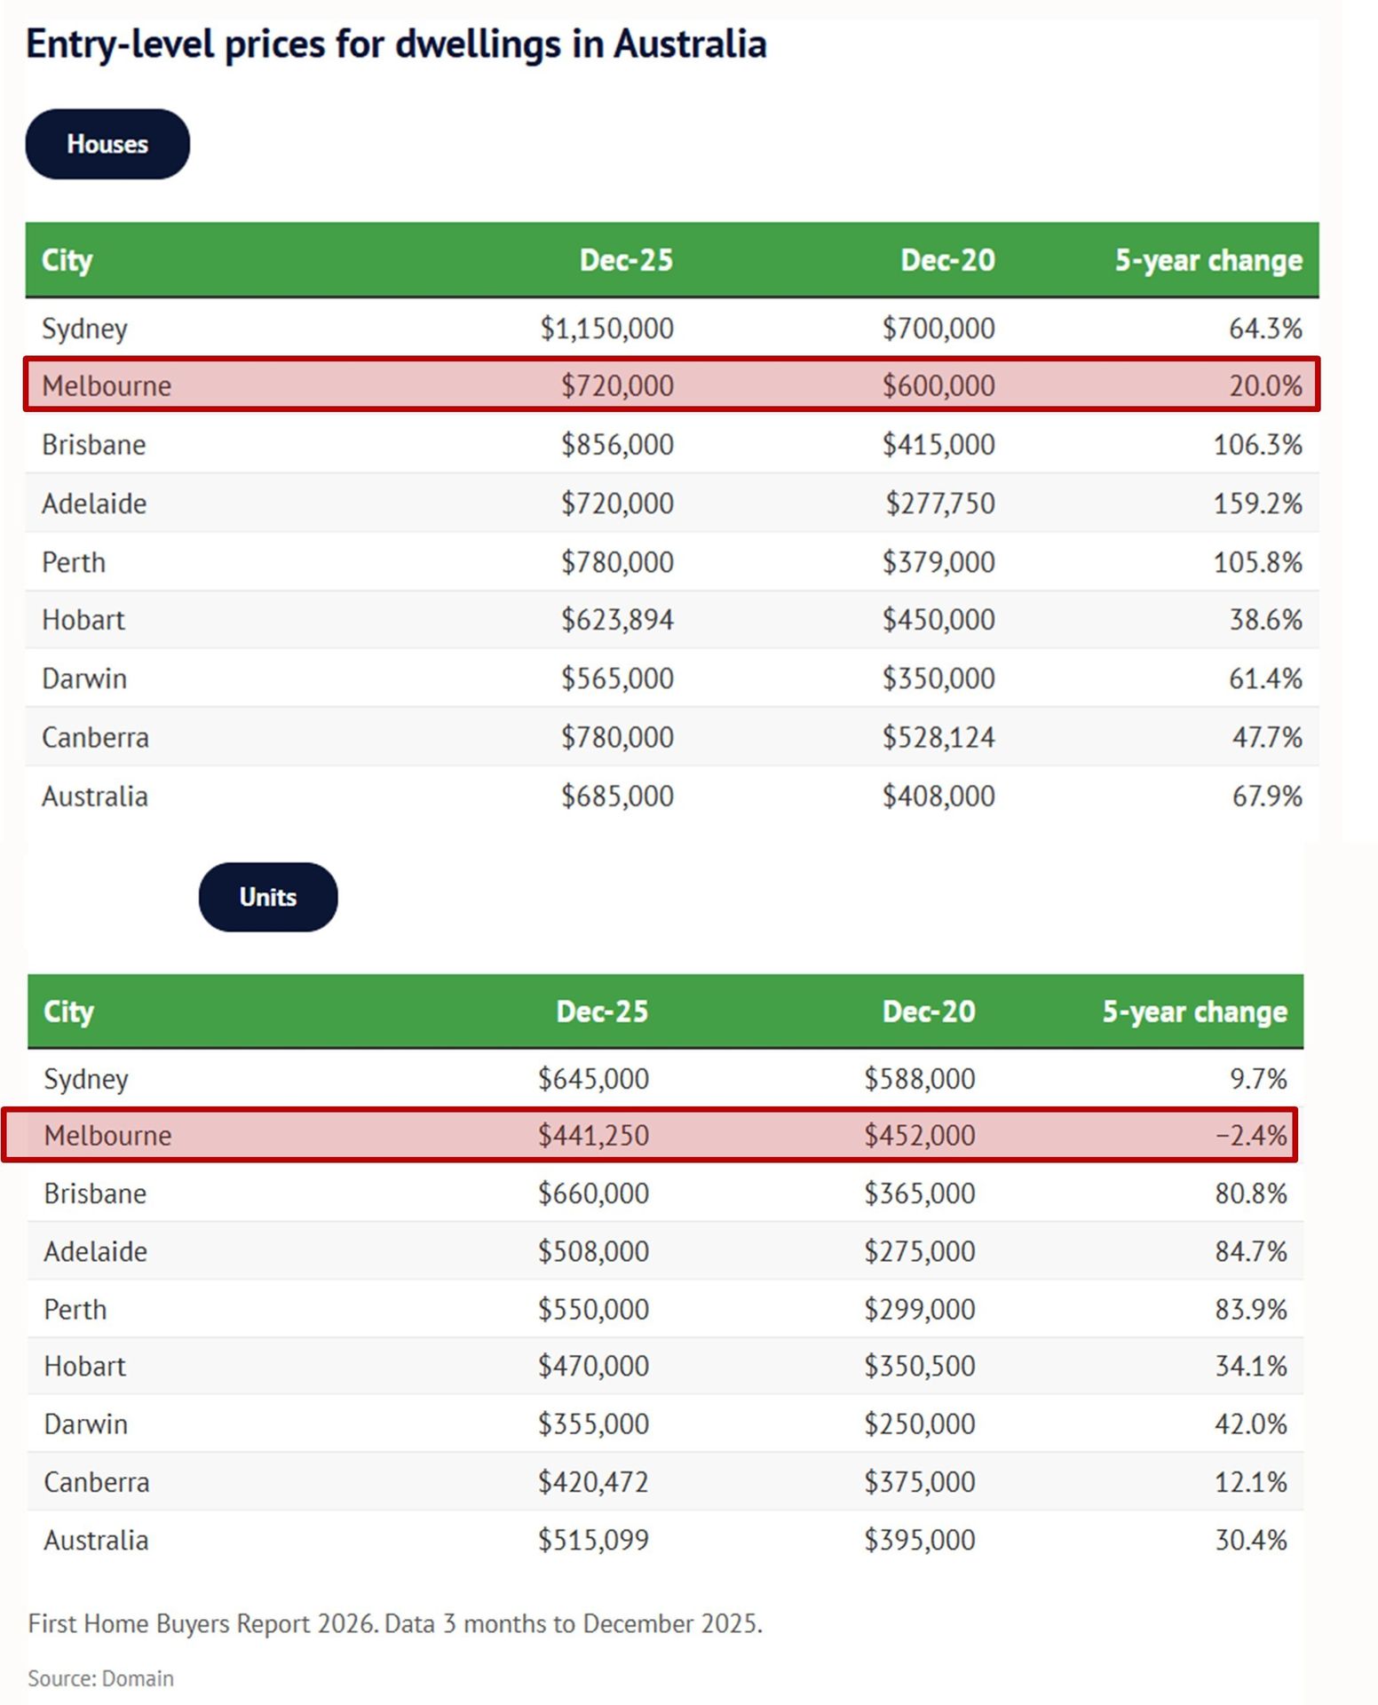Select the Houses tab button
1378x1705 pixels.
click(107, 144)
